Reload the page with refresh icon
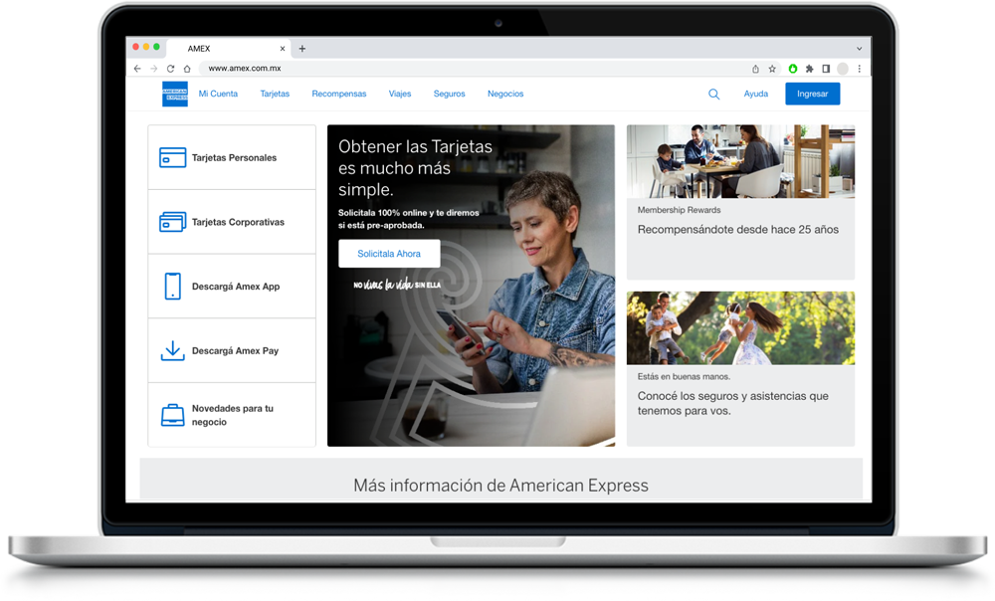 coord(170,69)
